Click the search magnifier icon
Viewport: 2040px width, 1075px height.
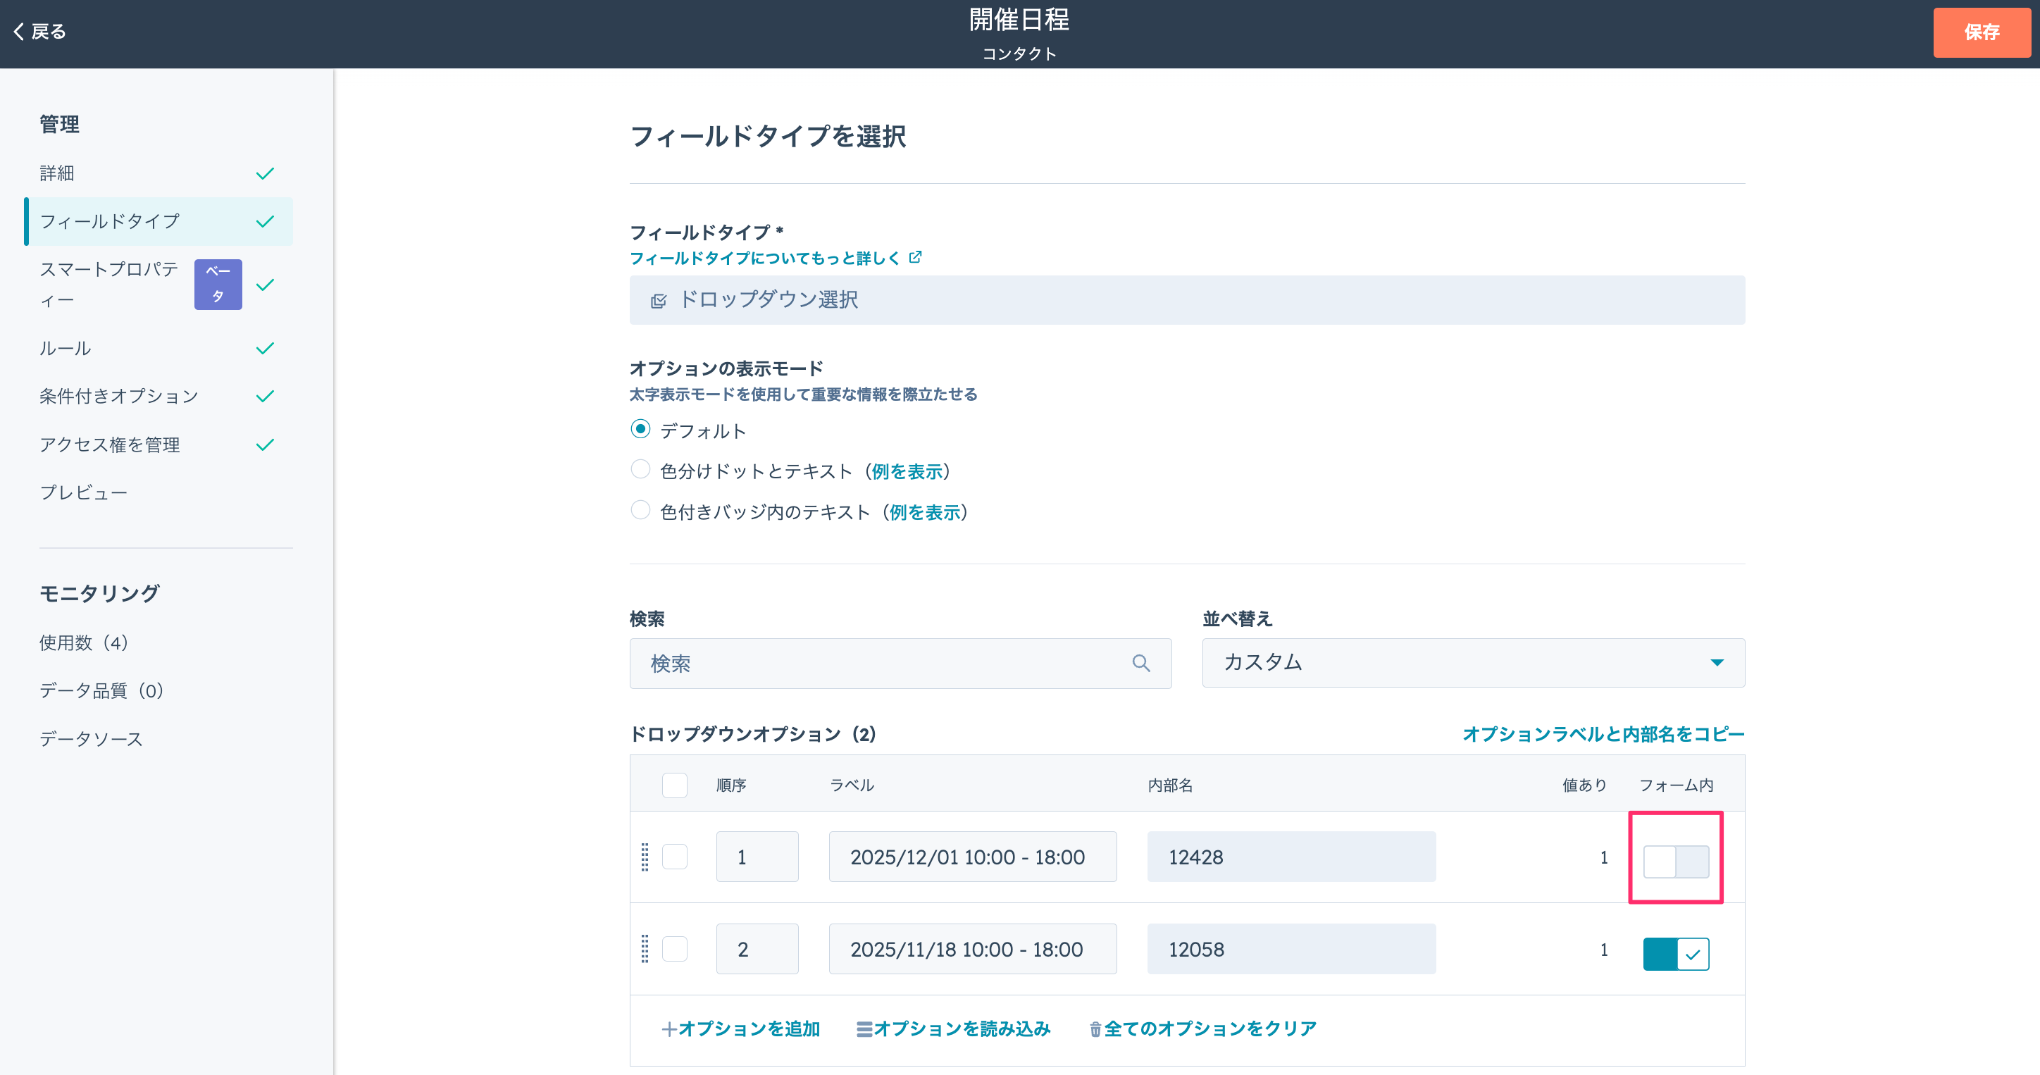(x=1140, y=663)
